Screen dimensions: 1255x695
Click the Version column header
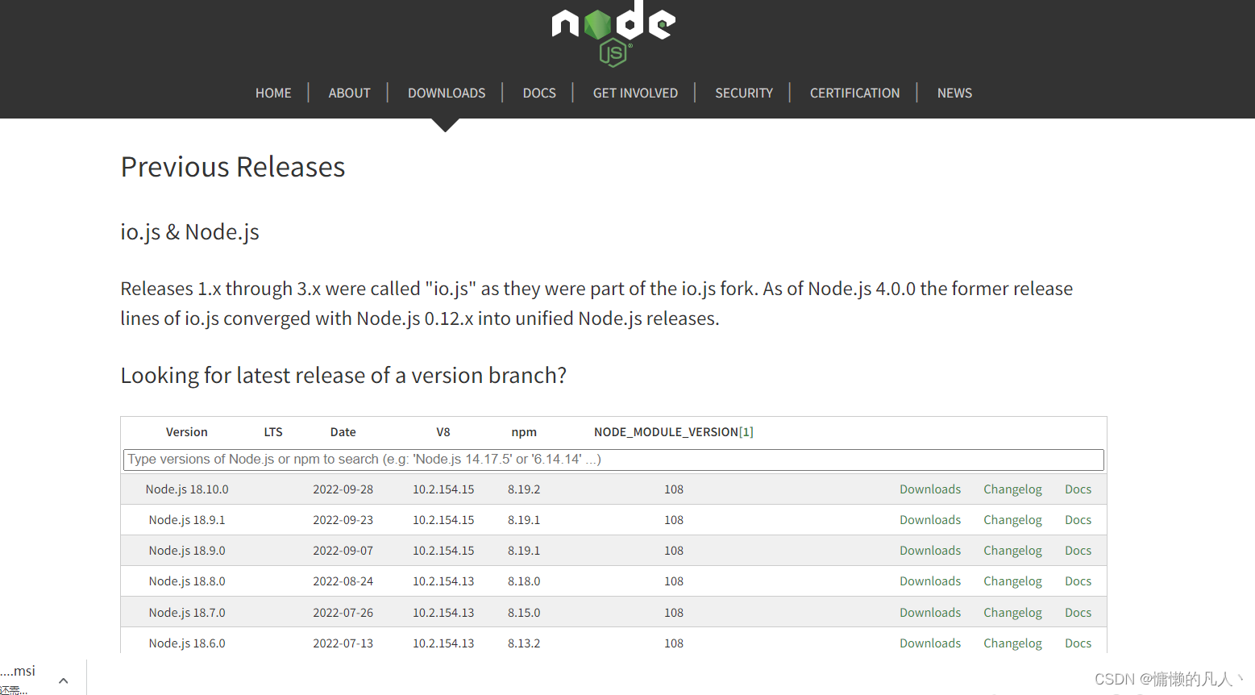click(x=186, y=431)
